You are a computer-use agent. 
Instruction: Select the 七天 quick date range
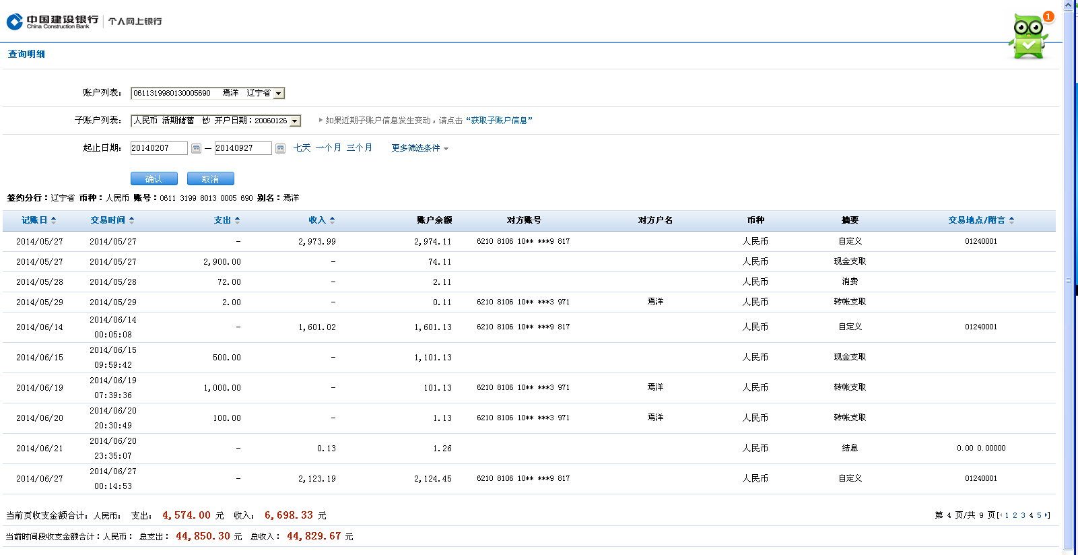click(x=302, y=148)
